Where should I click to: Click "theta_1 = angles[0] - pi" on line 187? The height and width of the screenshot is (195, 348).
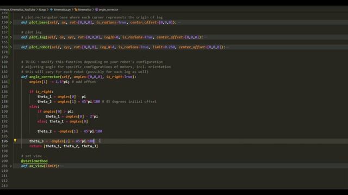pyautogui.click(x=61, y=96)
